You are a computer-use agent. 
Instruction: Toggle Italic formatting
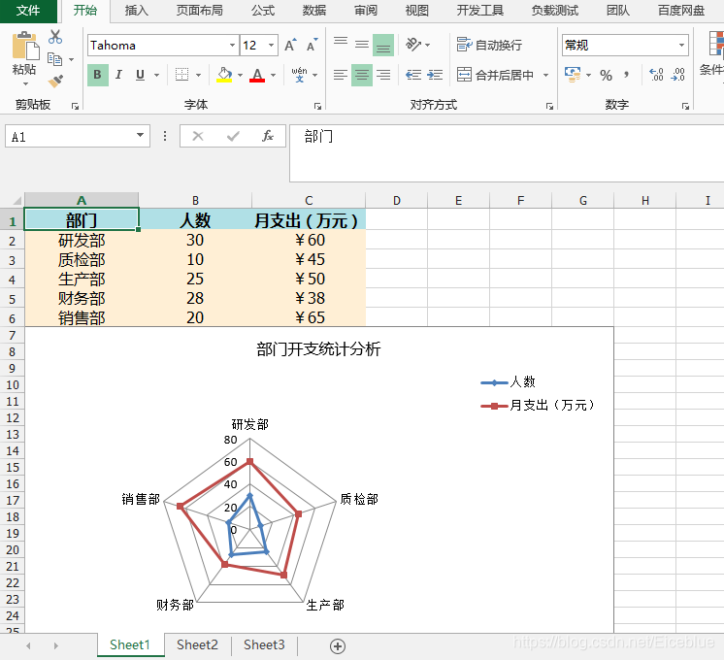(x=118, y=75)
